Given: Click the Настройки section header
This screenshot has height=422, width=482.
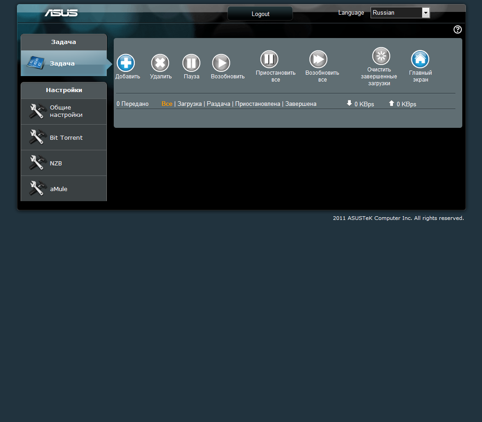Looking at the screenshot, I should click(64, 90).
